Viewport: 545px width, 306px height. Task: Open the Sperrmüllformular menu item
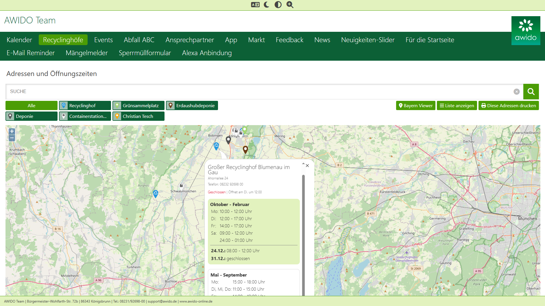tap(145, 53)
